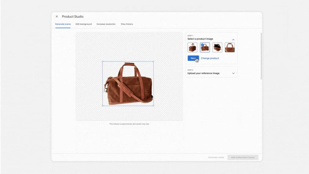Click the top-right selection handle of bag
The image size is (309, 174).
pos(154,61)
